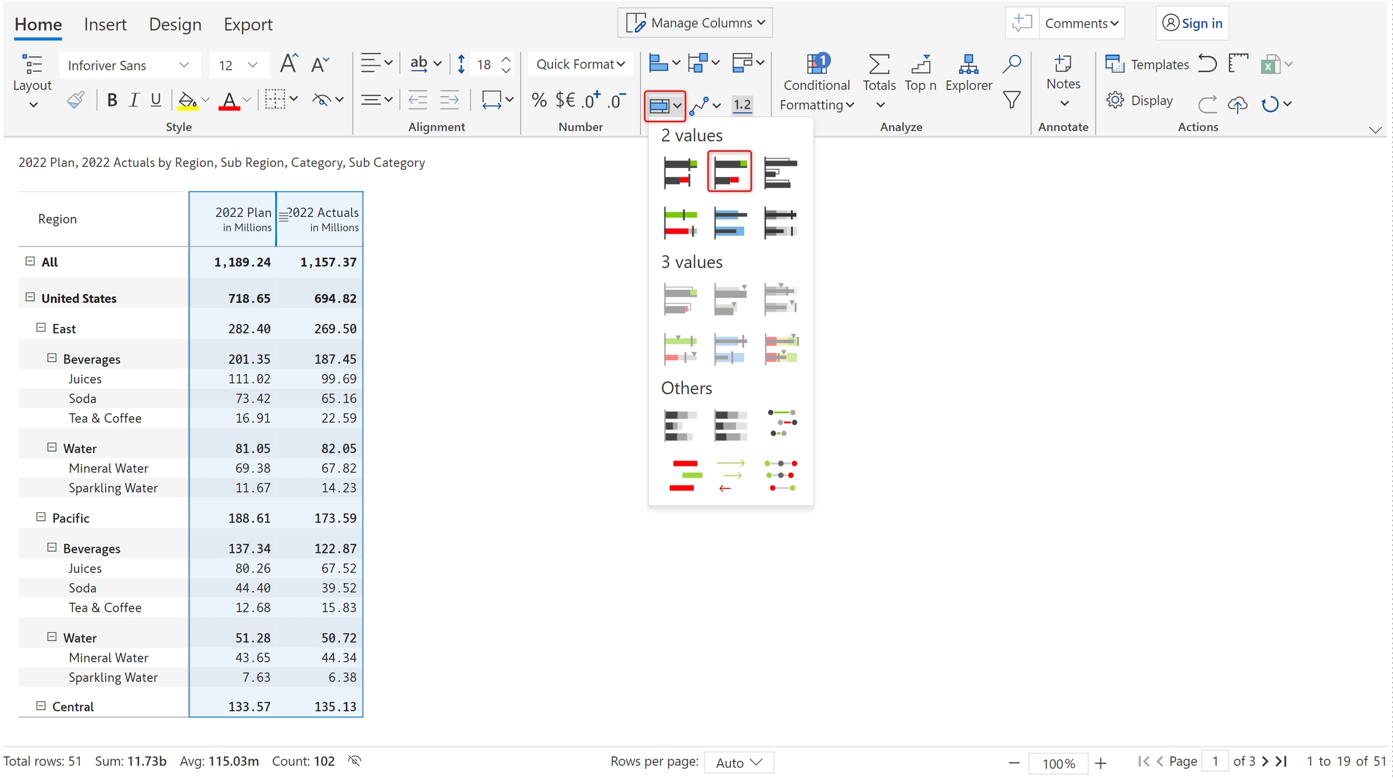This screenshot has width=1393, height=779.
Task: Click the Format Painter icon
Action: [75, 100]
